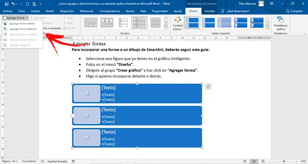
Task: Switch to the Formato tab
Action: coord(210,11)
